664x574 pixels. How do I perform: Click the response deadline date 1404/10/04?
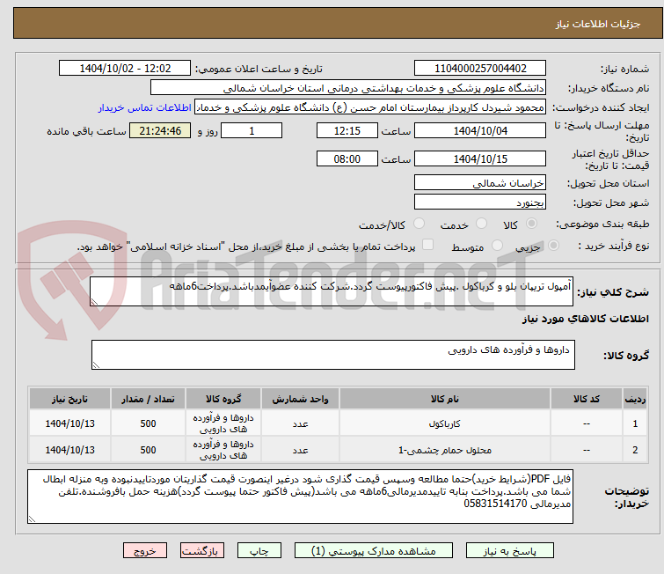(x=480, y=130)
